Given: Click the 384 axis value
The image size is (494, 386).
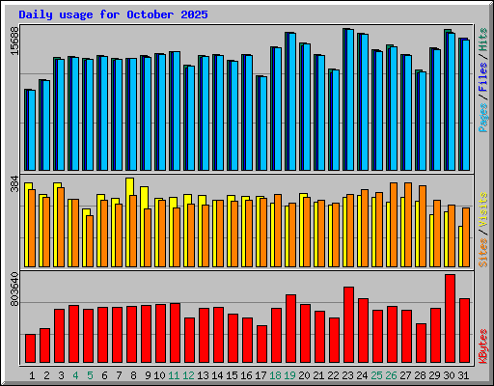Looking at the screenshot, I should (x=14, y=183).
